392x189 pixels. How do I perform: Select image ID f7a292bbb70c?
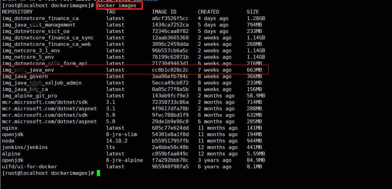coord(170,160)
